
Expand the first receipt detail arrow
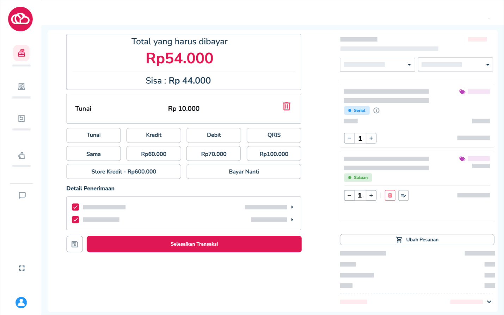pyautogui.click(x=292, y=207)
